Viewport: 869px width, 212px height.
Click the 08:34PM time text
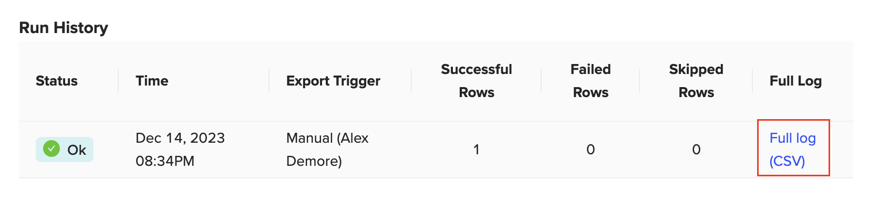165,161
